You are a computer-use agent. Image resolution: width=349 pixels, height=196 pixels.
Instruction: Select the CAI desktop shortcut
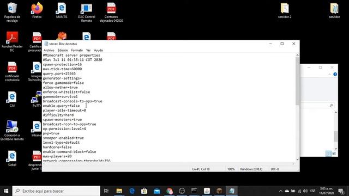click(12, 99)
